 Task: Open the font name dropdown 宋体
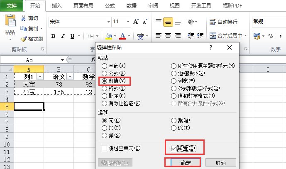(x=108, y=22)
